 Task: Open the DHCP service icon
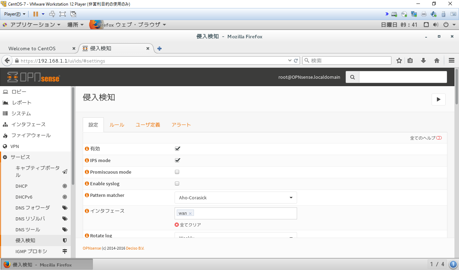64,186
